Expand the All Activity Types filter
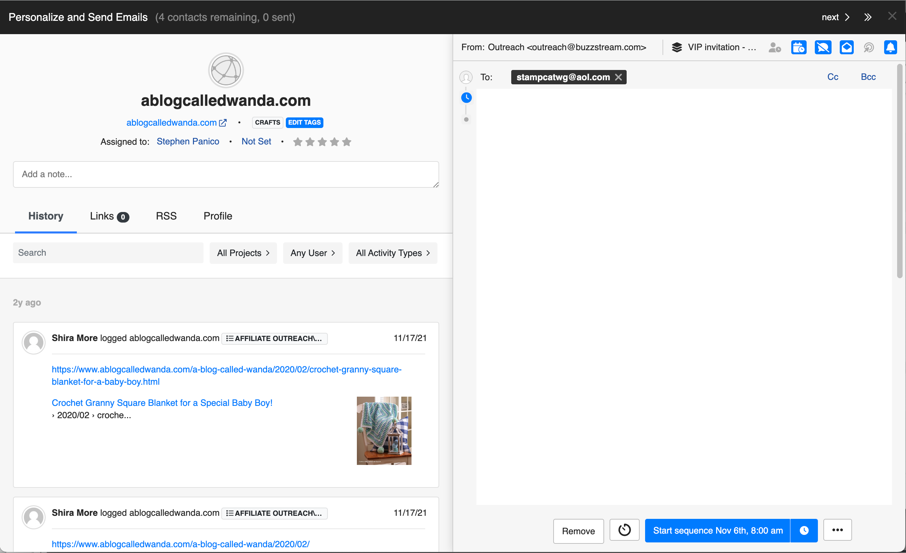Viewport: 906px width, 553px height. (393, 253)
